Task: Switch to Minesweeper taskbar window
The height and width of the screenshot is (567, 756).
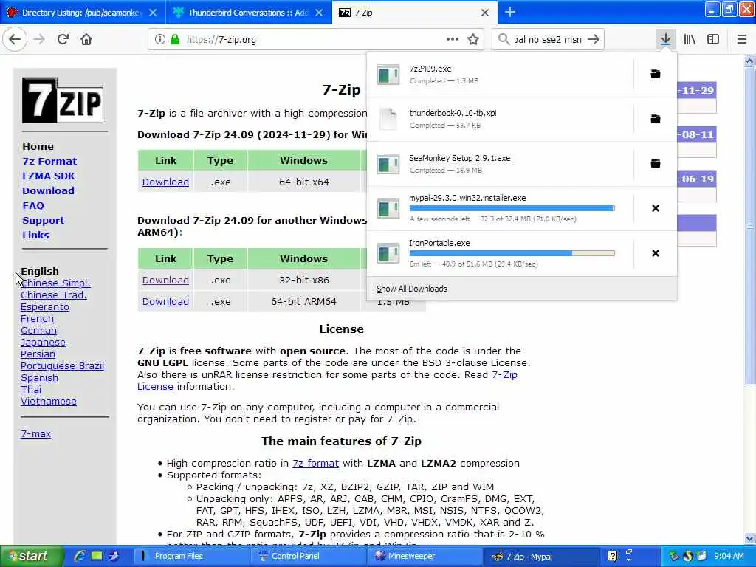Action: coord(425,557)
